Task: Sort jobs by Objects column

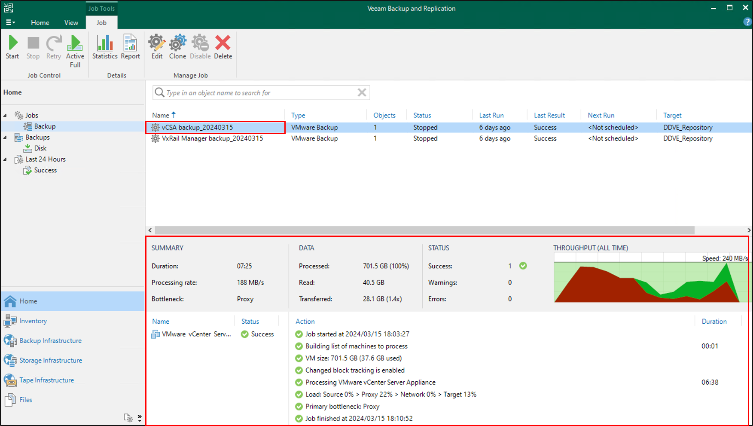Action: pyautogui.click(x=384, y=115)
